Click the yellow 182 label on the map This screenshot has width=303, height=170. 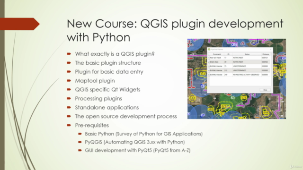point(192,98)
